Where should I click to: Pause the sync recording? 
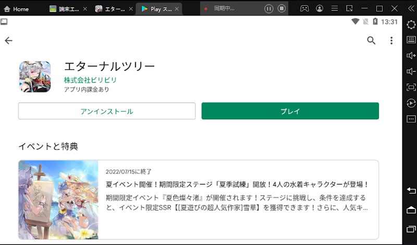pyautogui.click(x=268, y=9)
